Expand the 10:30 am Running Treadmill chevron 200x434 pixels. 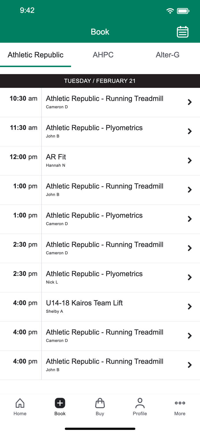pos(190,102)
